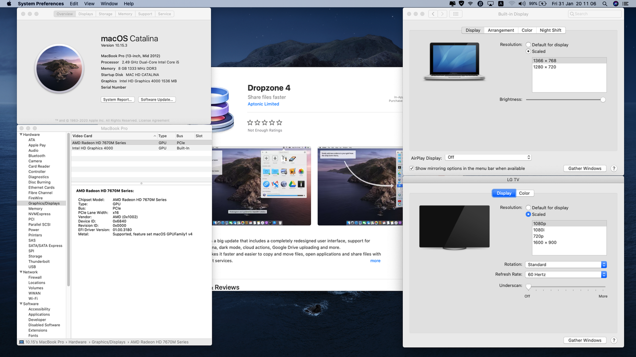Click the fifth rating star for Dropzone 4
Viewport: 636px width, 357px height.
[x=279, y=122]
